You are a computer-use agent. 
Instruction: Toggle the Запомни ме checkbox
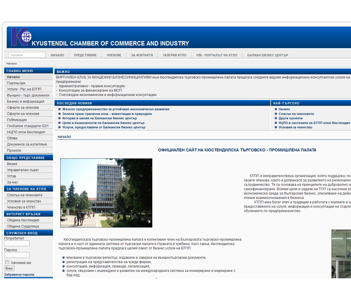coord(7,262)
